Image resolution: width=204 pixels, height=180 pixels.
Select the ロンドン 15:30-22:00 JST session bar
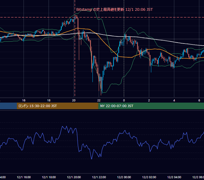click(58, 106)
